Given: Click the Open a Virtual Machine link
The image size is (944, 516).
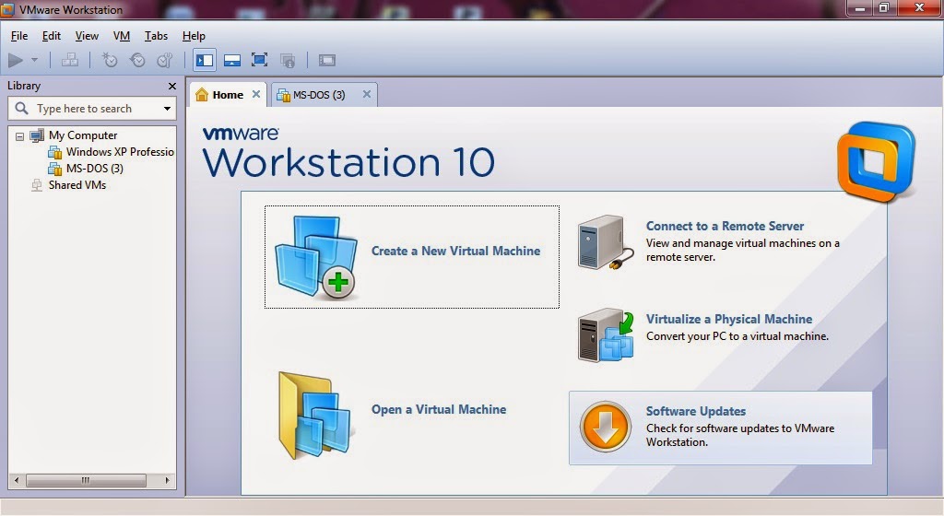Looking at the screenshot, I should coord(439,409).
